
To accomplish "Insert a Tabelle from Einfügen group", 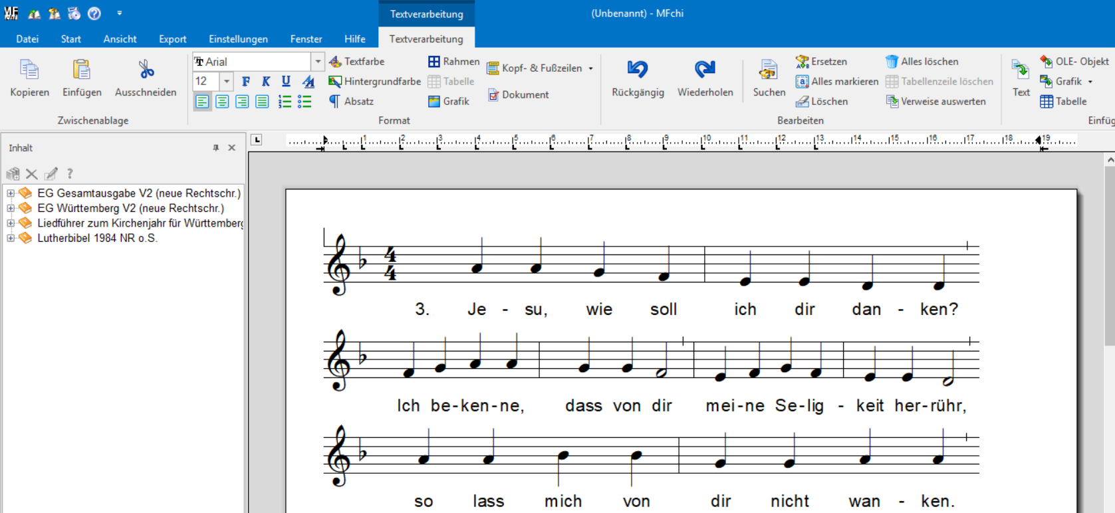I will point(1063,101).
